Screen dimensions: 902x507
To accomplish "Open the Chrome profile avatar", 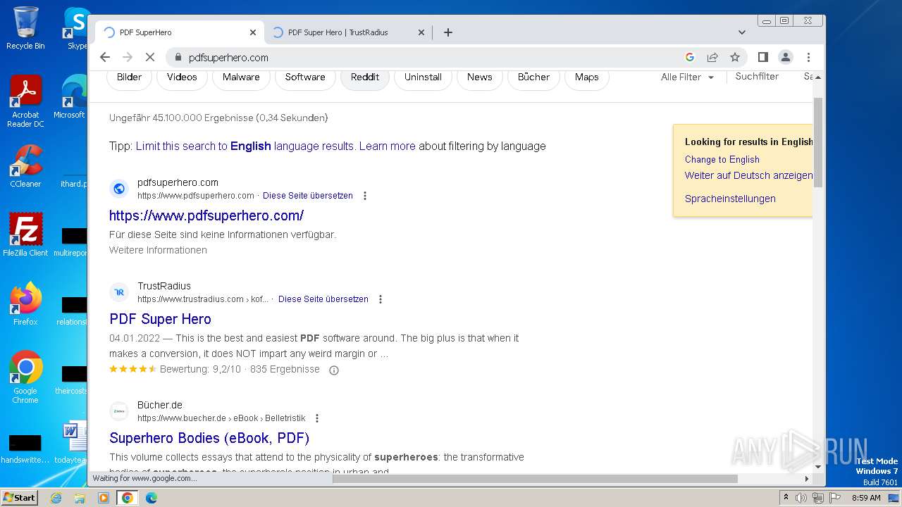I will [786, 57].
